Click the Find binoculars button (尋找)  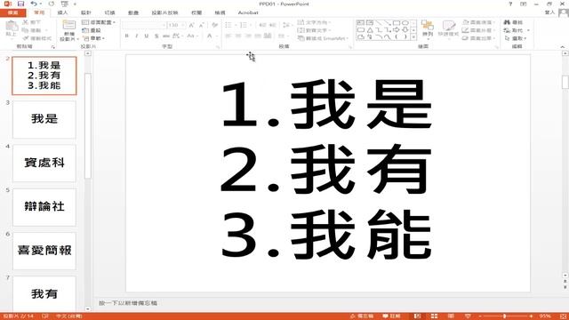(514, 22)
